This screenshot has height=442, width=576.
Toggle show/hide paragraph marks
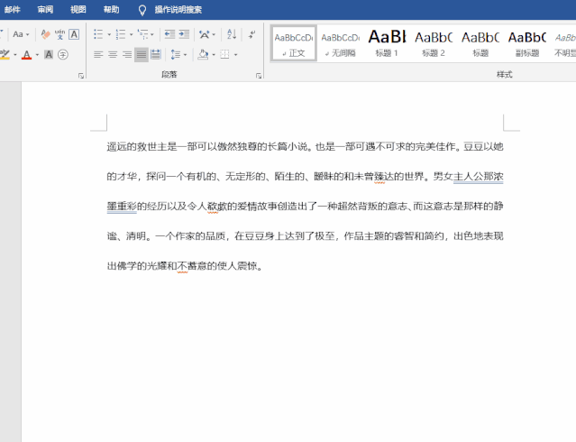point(251,34)
